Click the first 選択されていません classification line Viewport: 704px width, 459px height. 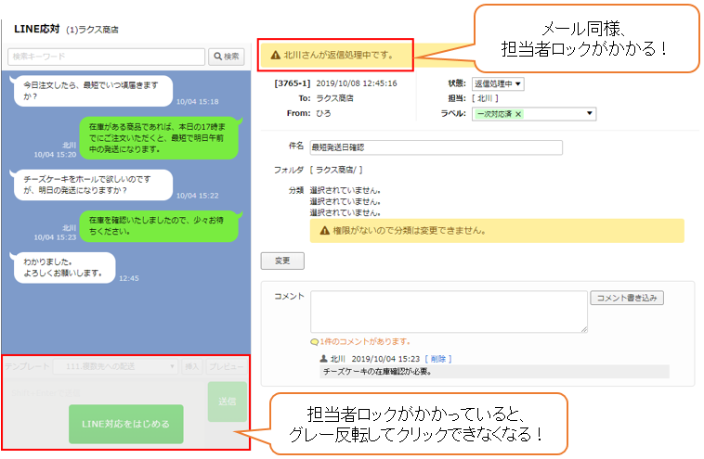coord(345,190)
